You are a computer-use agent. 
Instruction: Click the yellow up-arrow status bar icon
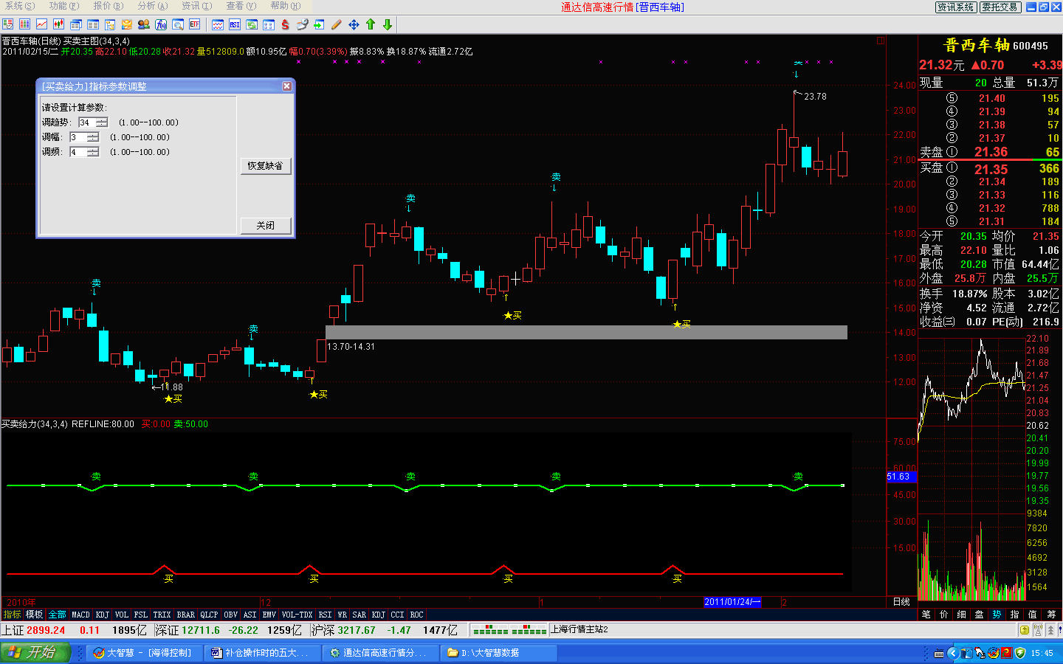tap(1025, 629)
